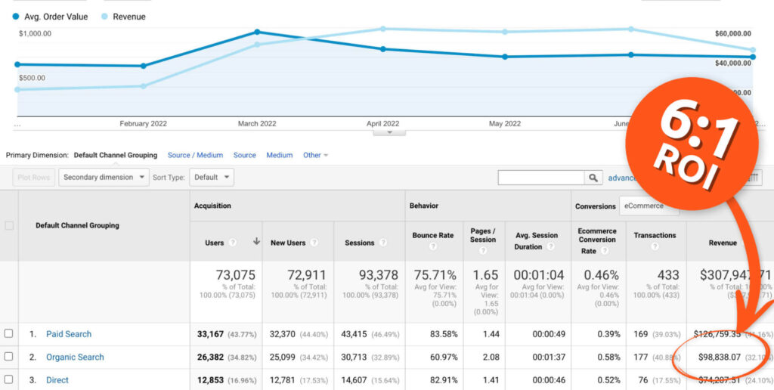Image resolution: width=774 pixels, height=390 pixels.
Task: Click Paid Search conversion rate 0.39%
Action: (x=608, y=334)
